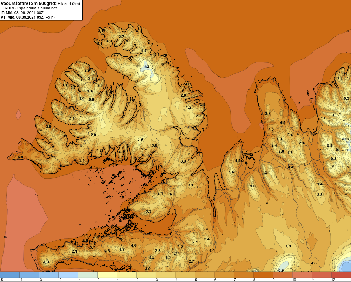Click the '4.2' temperature value
This screenshot has width=351, height=282.
point(99,150)
